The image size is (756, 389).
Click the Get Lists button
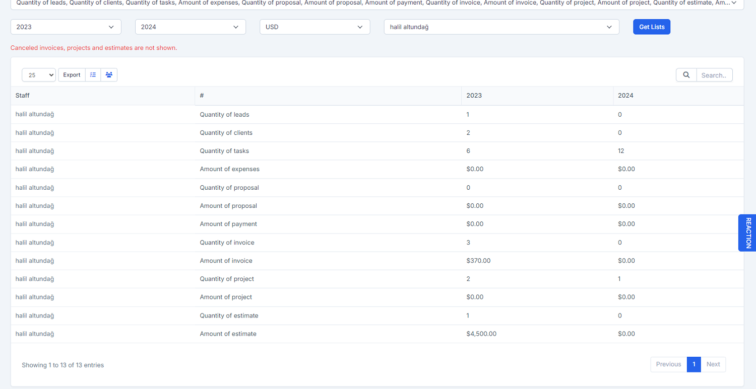tap(652, 27)
